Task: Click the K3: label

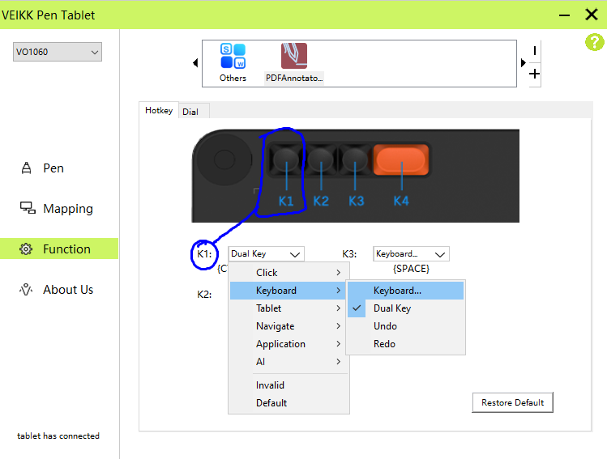Action: (x=349, y=254)
